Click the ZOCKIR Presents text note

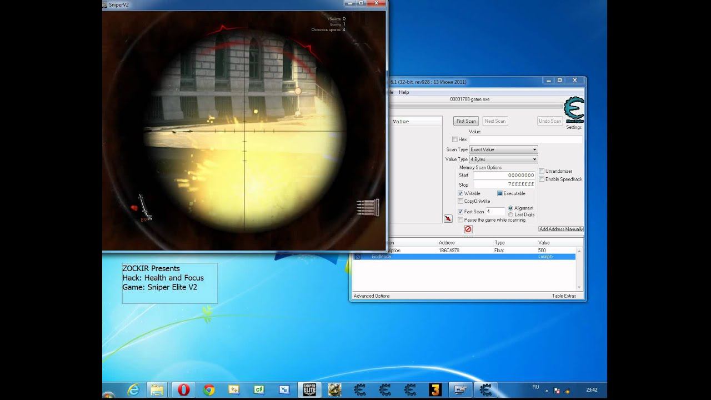(x=170, y=283)
